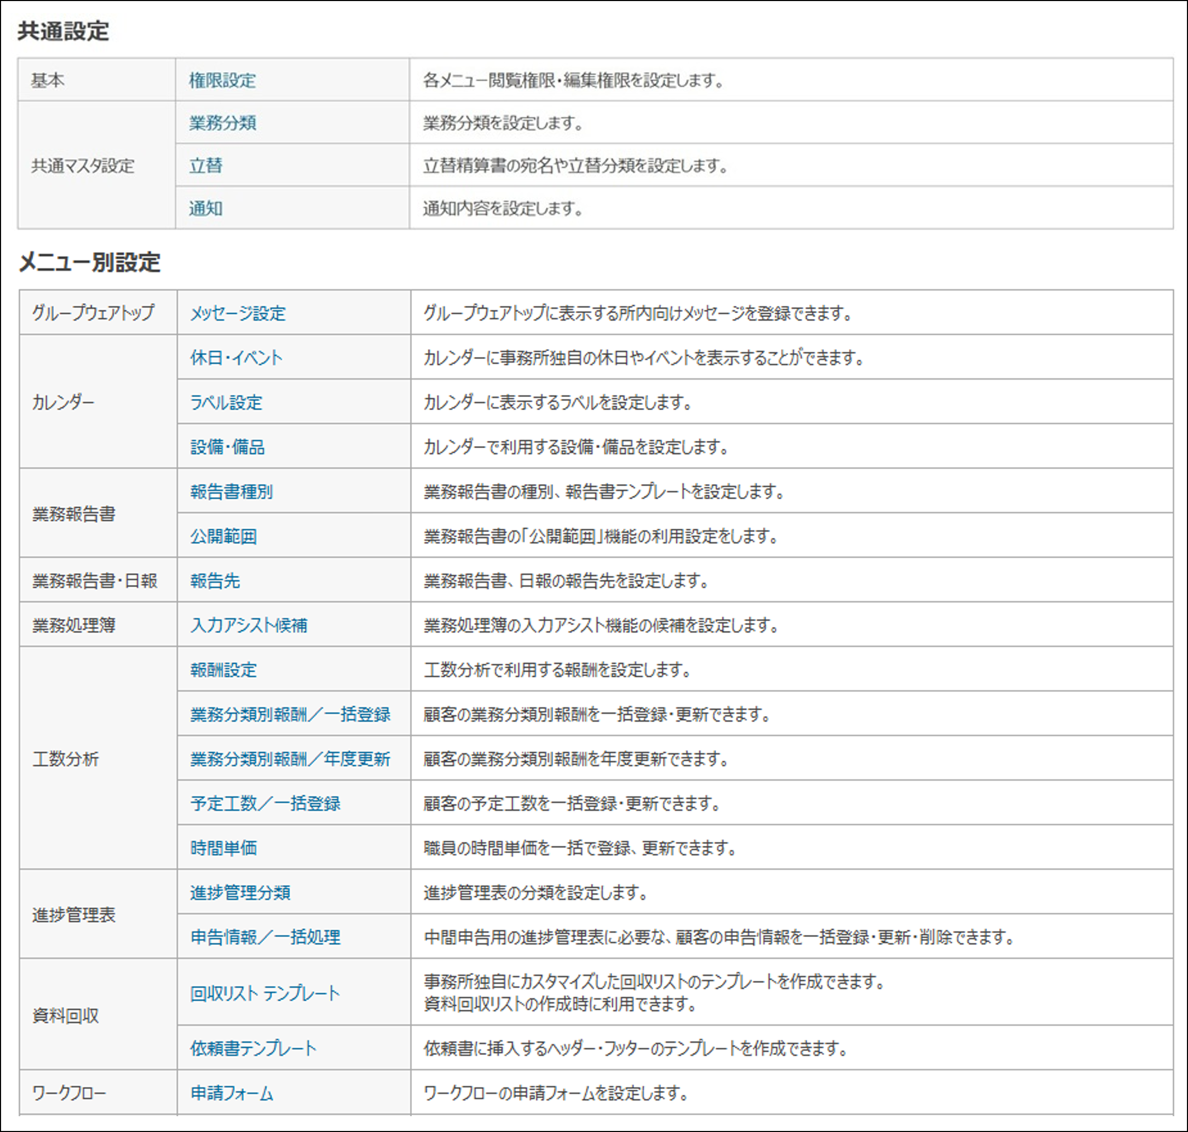Open 業務分類別報酬/年度更新 link
The image size is (1188, 1132).
click(290, 759)
